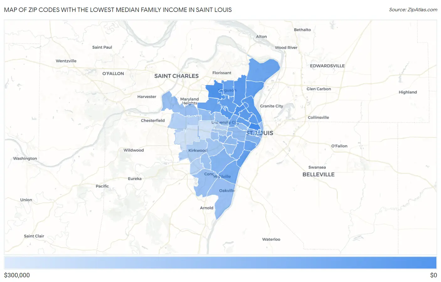Click the Oakville label on map

(227, 191)
